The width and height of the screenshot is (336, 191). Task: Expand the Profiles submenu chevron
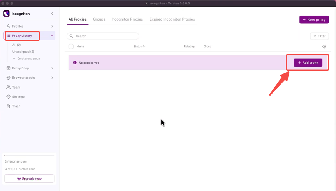click(x=52, y=26)
